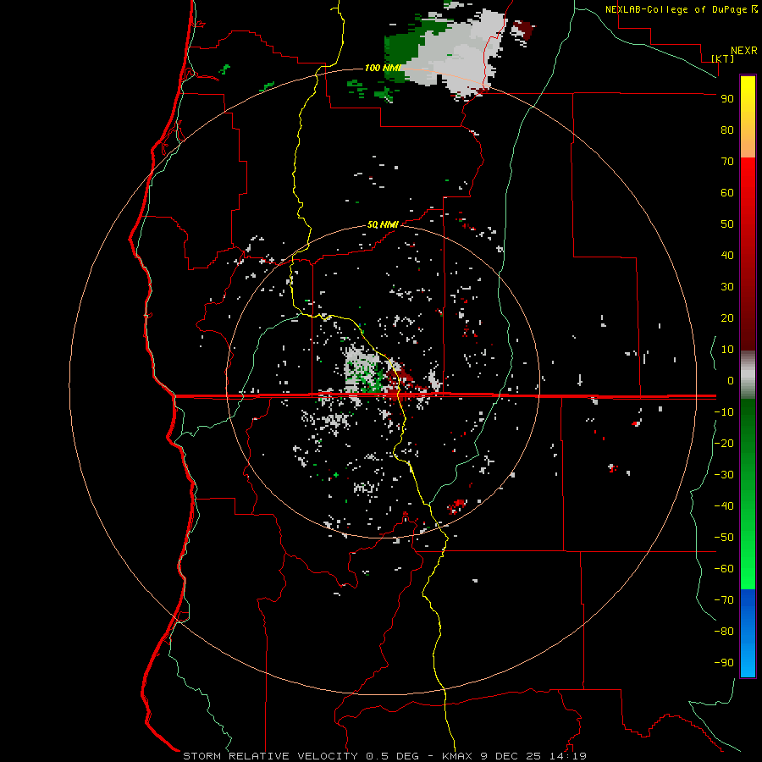
Task: Click the "100 NMI" range ring label
Action: 383,68
